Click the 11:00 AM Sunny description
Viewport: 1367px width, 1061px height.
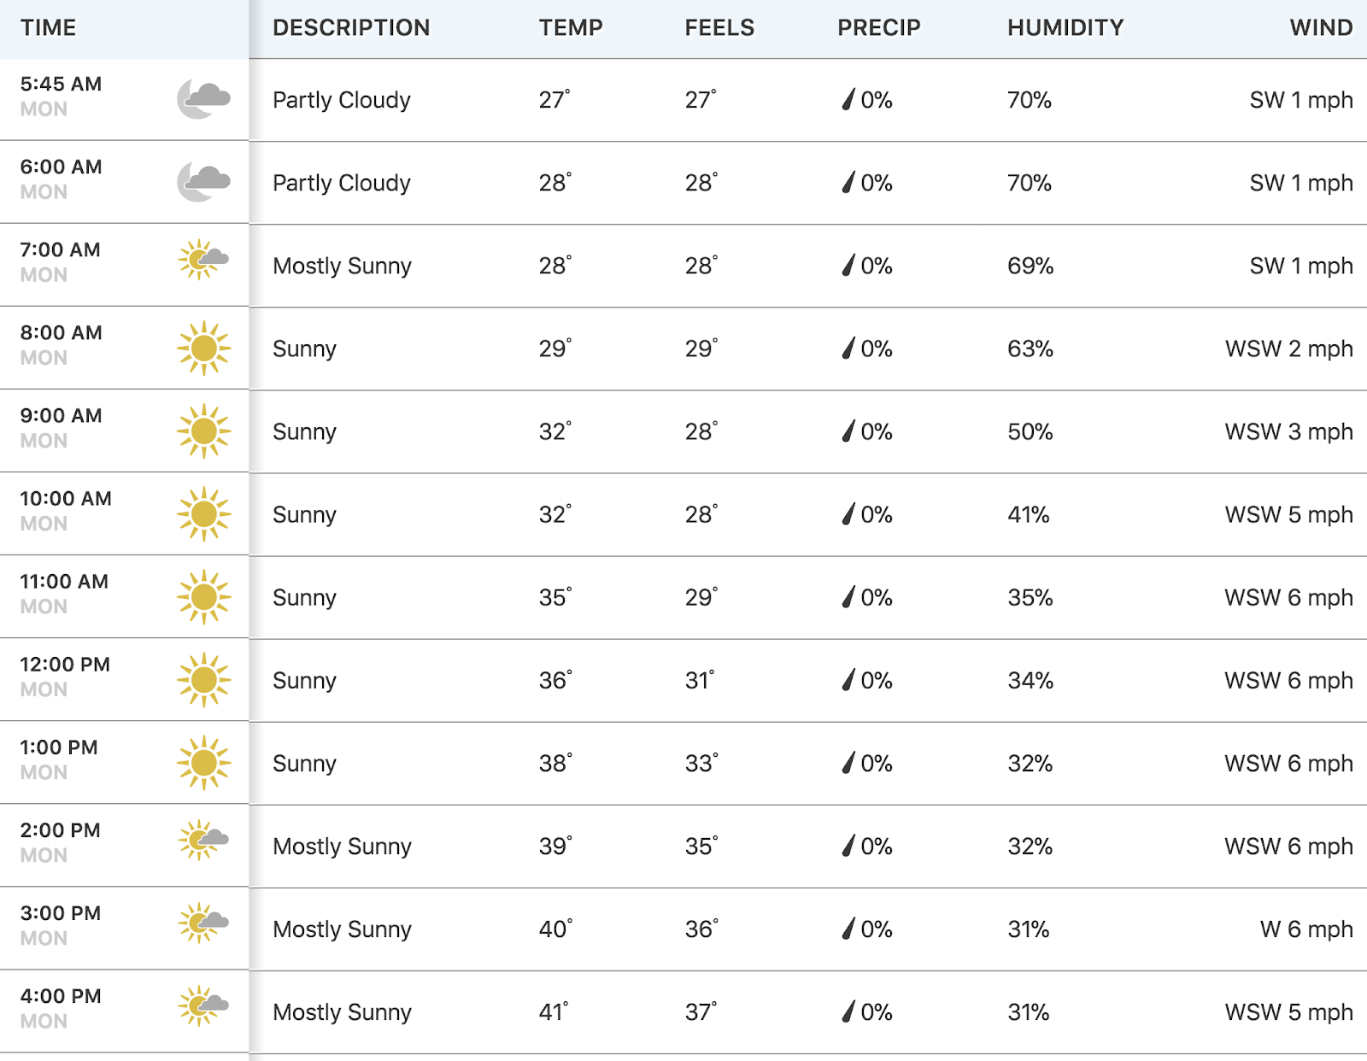point(304,597)
